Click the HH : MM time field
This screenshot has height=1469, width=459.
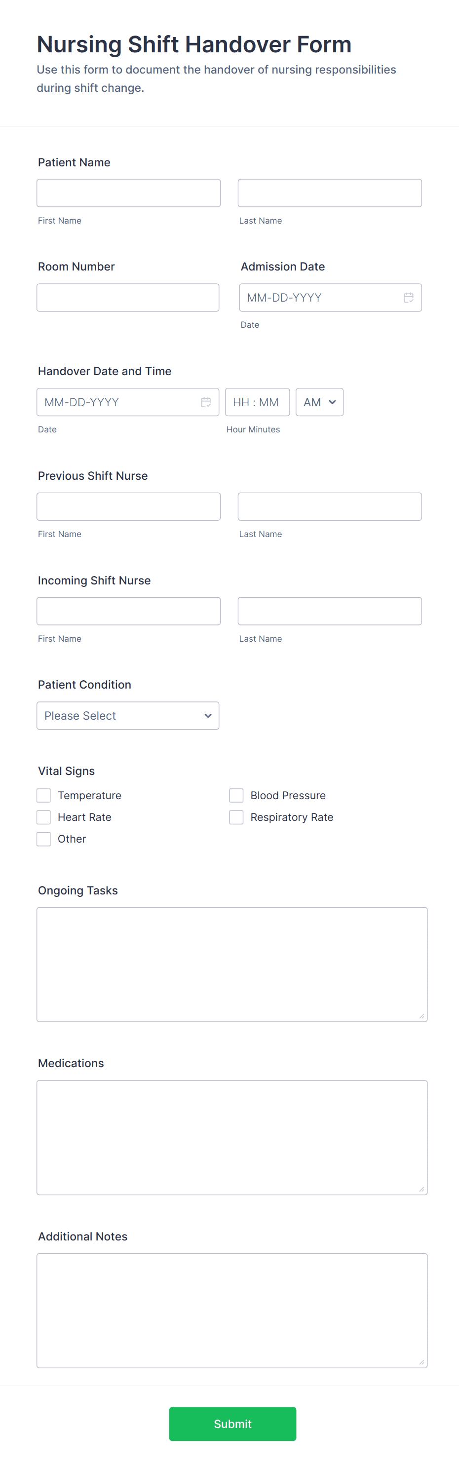coord(257,402)
